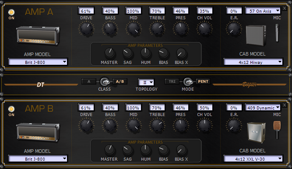Flip the Class toggle switch
The image size is (292, 169).
pos(105,81)
